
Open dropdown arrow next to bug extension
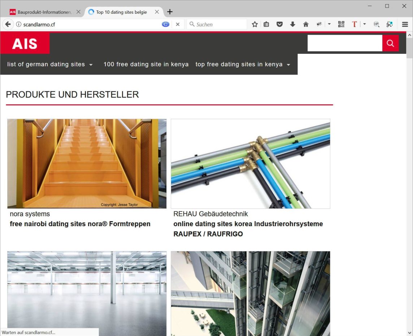pyautogui.click(x=329, y=24)
